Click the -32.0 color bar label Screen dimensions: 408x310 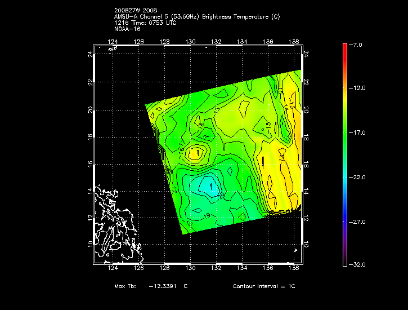coord(358,264)
